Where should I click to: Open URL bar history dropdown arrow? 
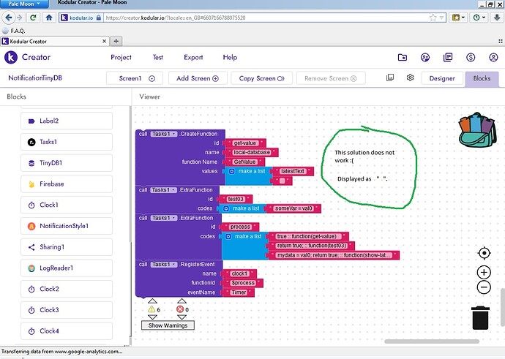(x=441, y=18)
